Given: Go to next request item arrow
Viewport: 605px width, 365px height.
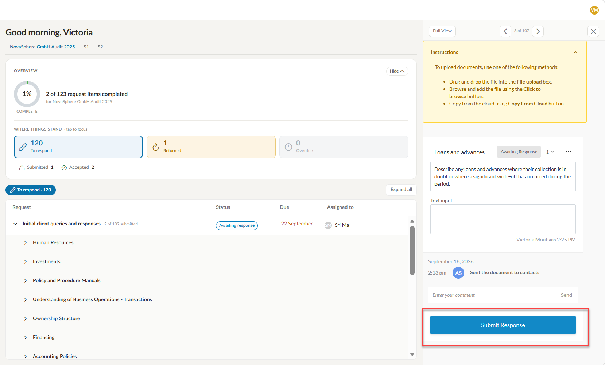Looking at the screenshot, I should pos(538,31).
